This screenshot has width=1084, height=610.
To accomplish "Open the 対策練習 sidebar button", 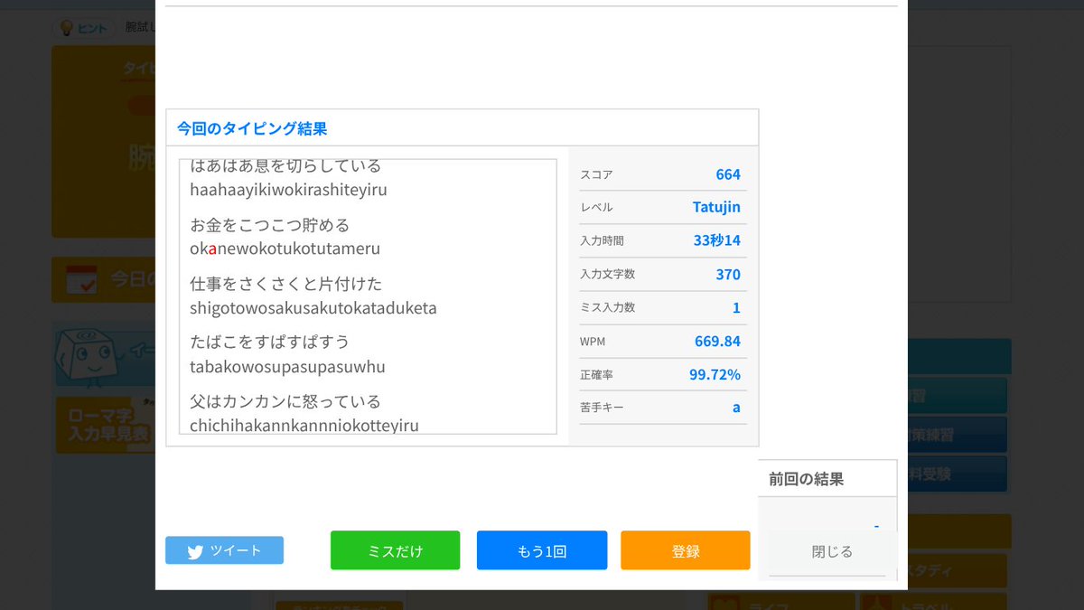I will pos(958,434).
